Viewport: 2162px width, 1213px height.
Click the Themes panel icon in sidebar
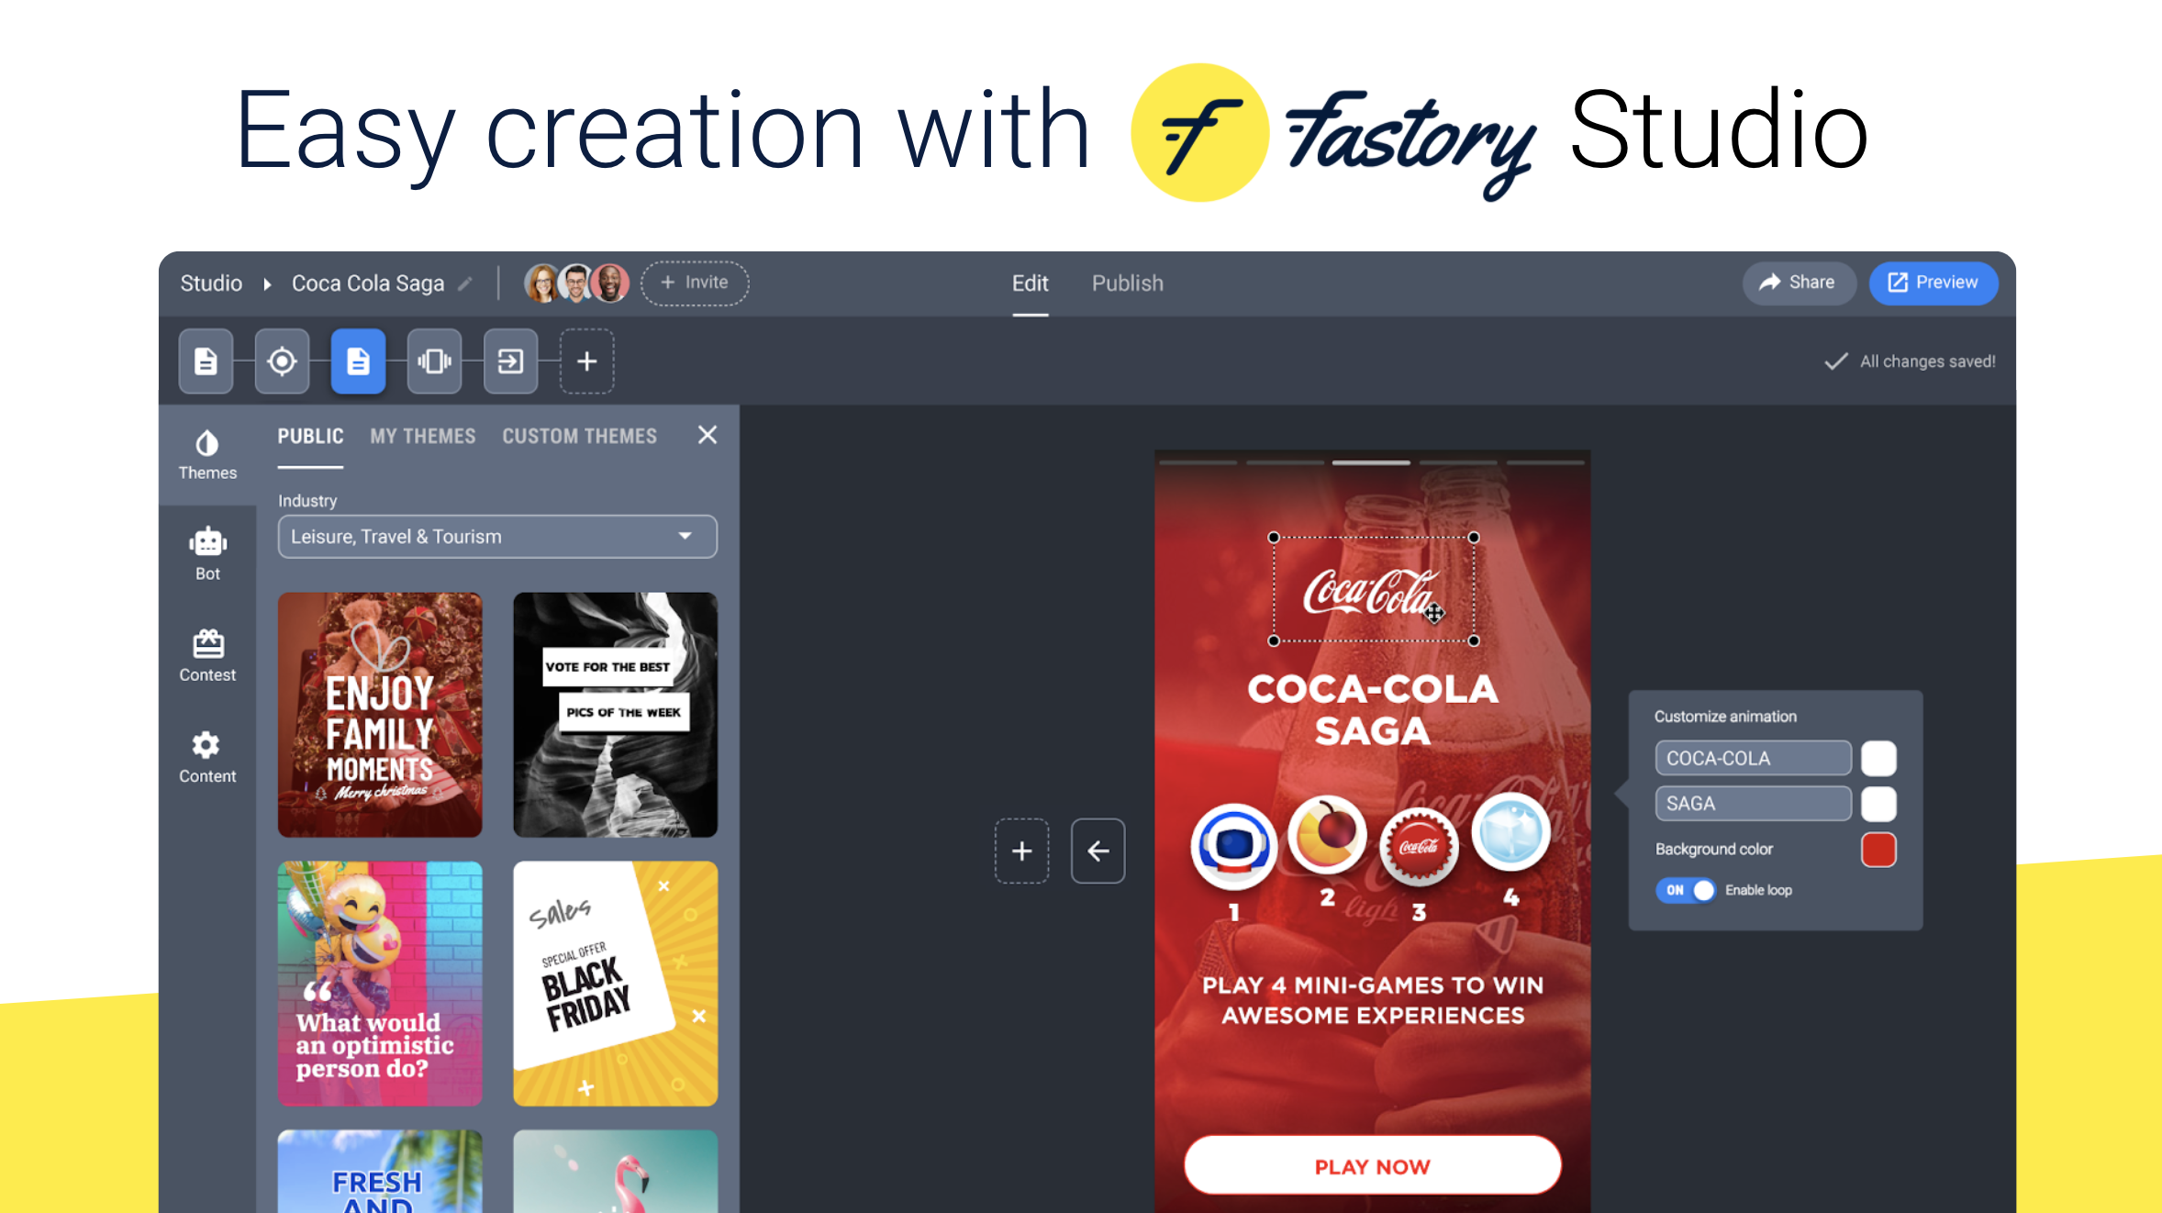coord(205,454)
